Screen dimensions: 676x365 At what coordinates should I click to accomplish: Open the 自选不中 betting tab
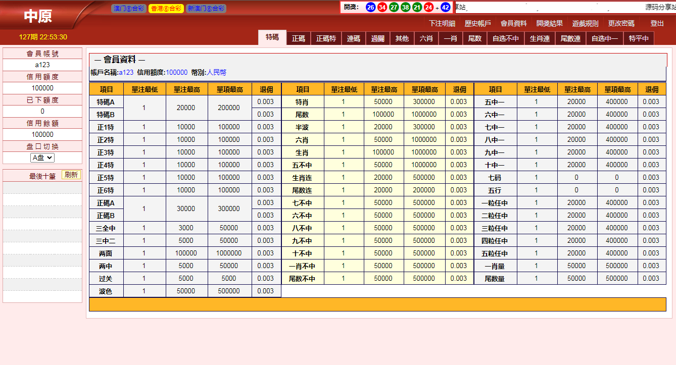click(506, 38)
